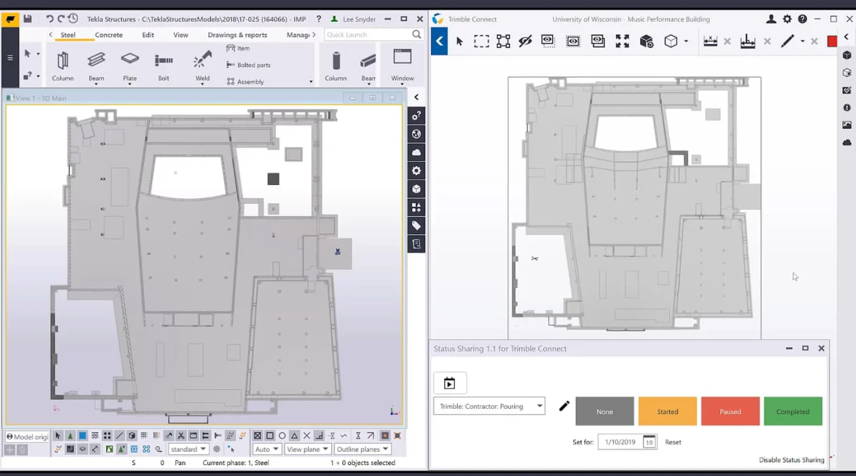The width and height of the screenshot is (856, 476).
Task: Click the reset model cube icon
Action: coord(647,41)
